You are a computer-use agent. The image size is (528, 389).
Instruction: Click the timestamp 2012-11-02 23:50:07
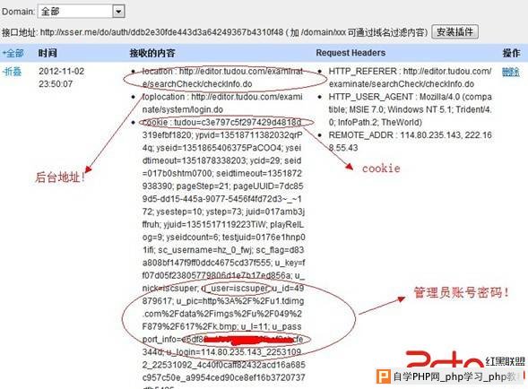click(61, 77)
